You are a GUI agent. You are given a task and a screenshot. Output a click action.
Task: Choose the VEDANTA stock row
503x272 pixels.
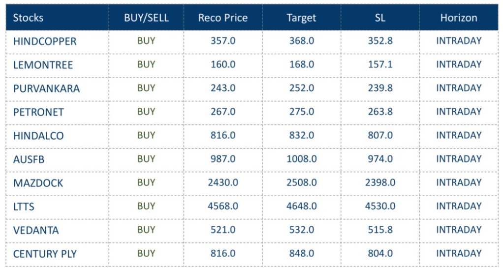pos(36,230)
